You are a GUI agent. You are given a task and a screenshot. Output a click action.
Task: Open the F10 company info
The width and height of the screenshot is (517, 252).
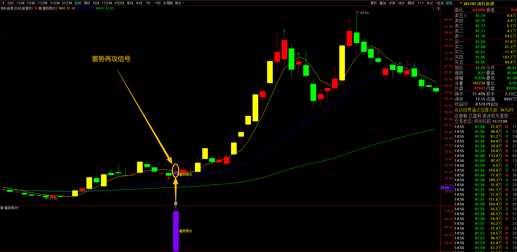421,3
